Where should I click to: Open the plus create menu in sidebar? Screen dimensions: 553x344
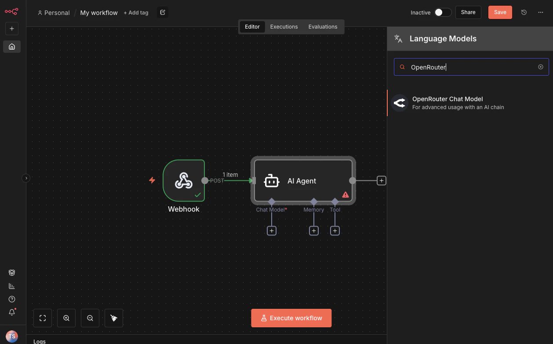pos(12,29)
